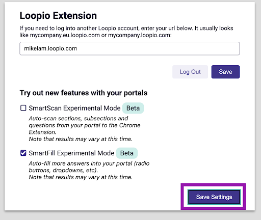This screenshot has width=261, height=220.
Task: Click the results-may-vary note under SmartScan
Action: click(81, 139)
